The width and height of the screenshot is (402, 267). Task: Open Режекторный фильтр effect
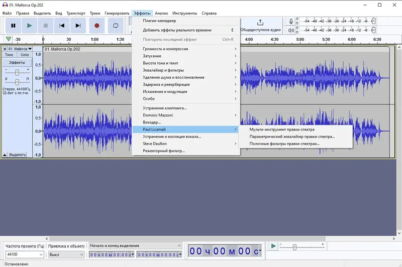(186, 151)
